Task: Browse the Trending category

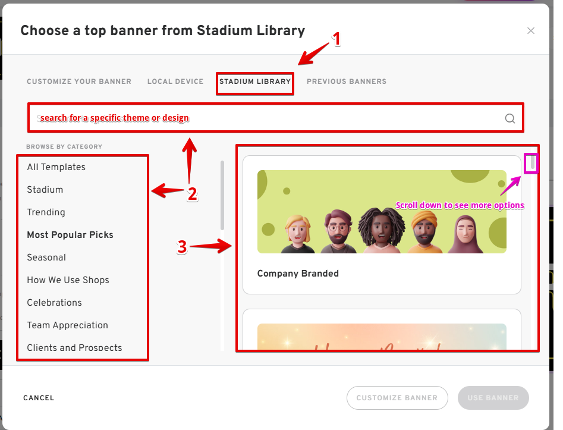Action: [x=46, y=212]
